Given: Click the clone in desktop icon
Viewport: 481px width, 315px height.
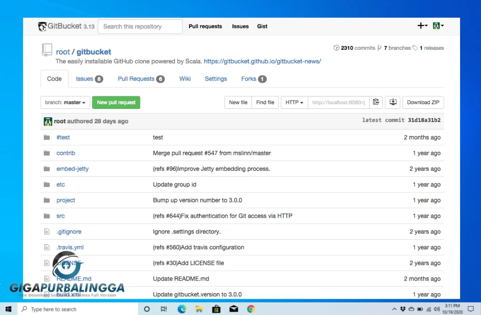Looking at the screenshot, I should pos(393,102).
